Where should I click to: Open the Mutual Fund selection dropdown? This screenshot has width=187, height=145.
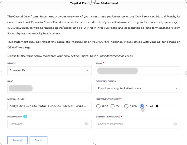click(x=50, y=106)
